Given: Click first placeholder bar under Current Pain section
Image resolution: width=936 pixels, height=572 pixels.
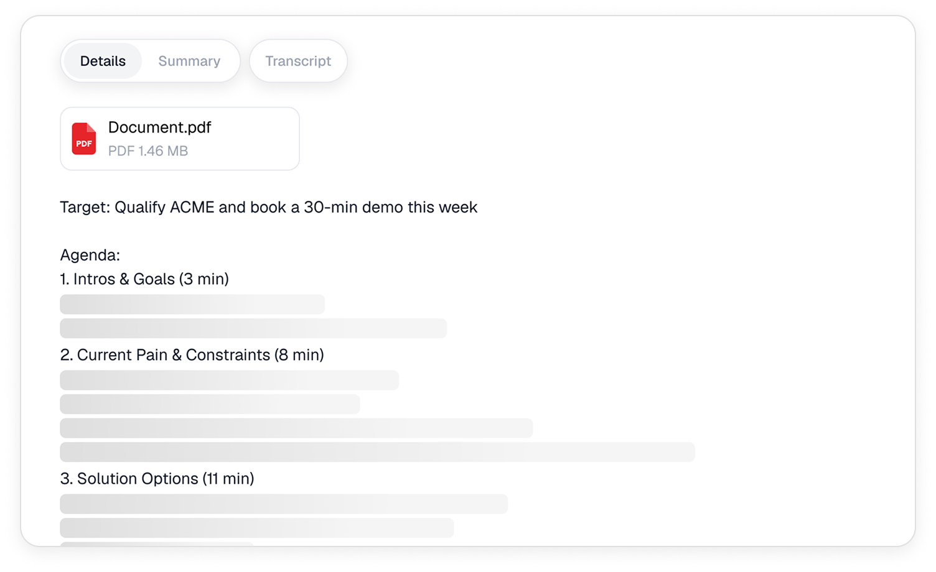Looking at the screenshot, I should (229, 380).
